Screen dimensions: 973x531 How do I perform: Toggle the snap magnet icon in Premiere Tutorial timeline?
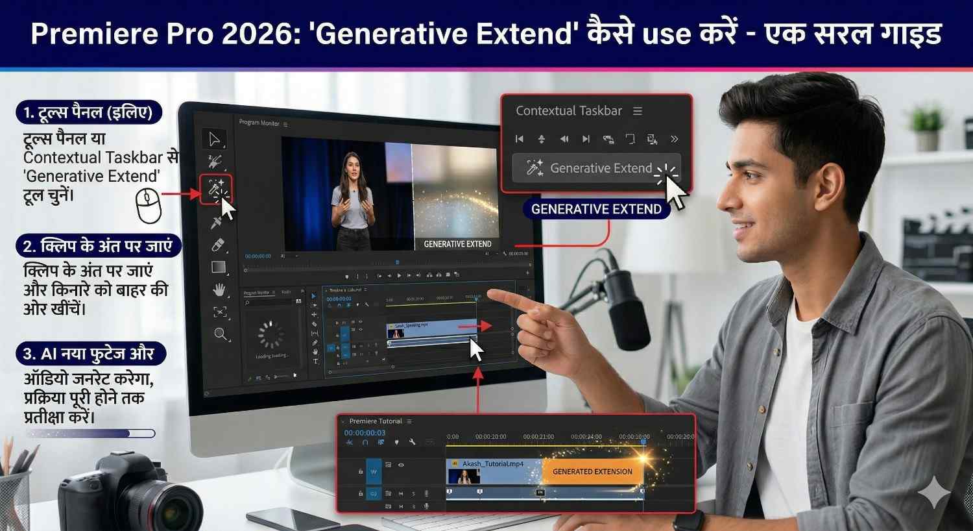click(365, 442)
